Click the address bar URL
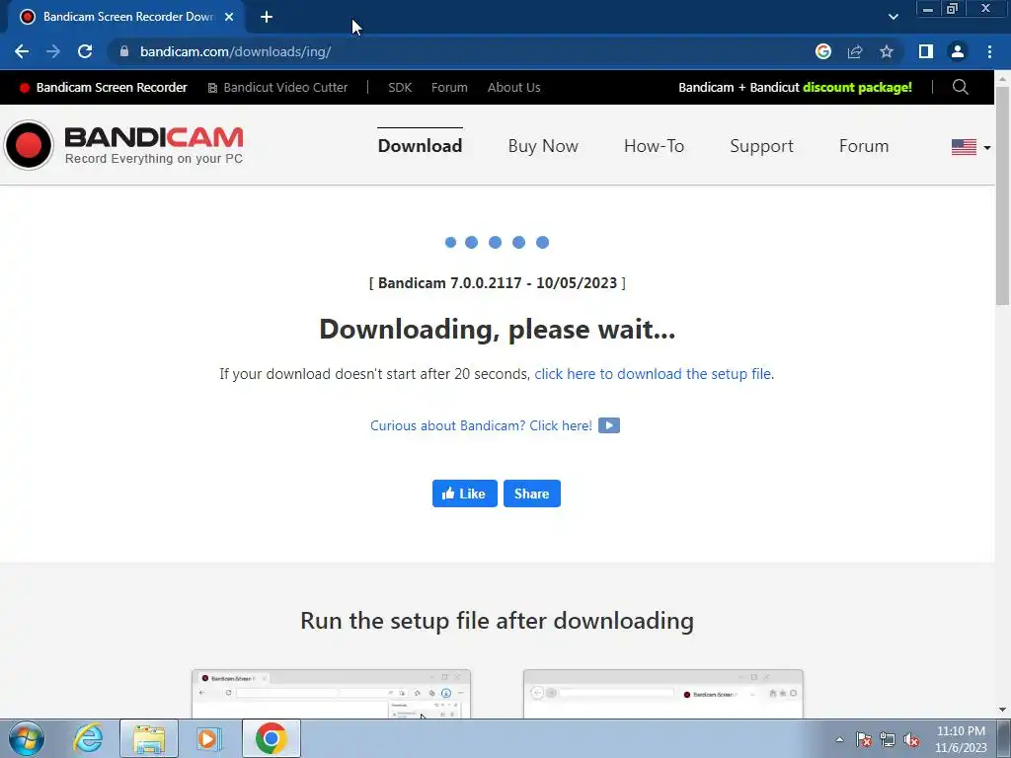 [235, 51]
